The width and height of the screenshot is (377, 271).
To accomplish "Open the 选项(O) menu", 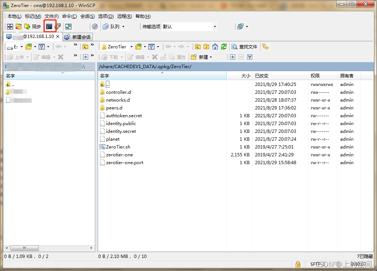I will 106,16.
